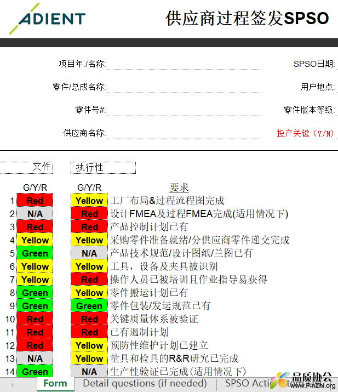Click 已有遏制计划 requirement text
338x392 pixels.
(139, 332)
